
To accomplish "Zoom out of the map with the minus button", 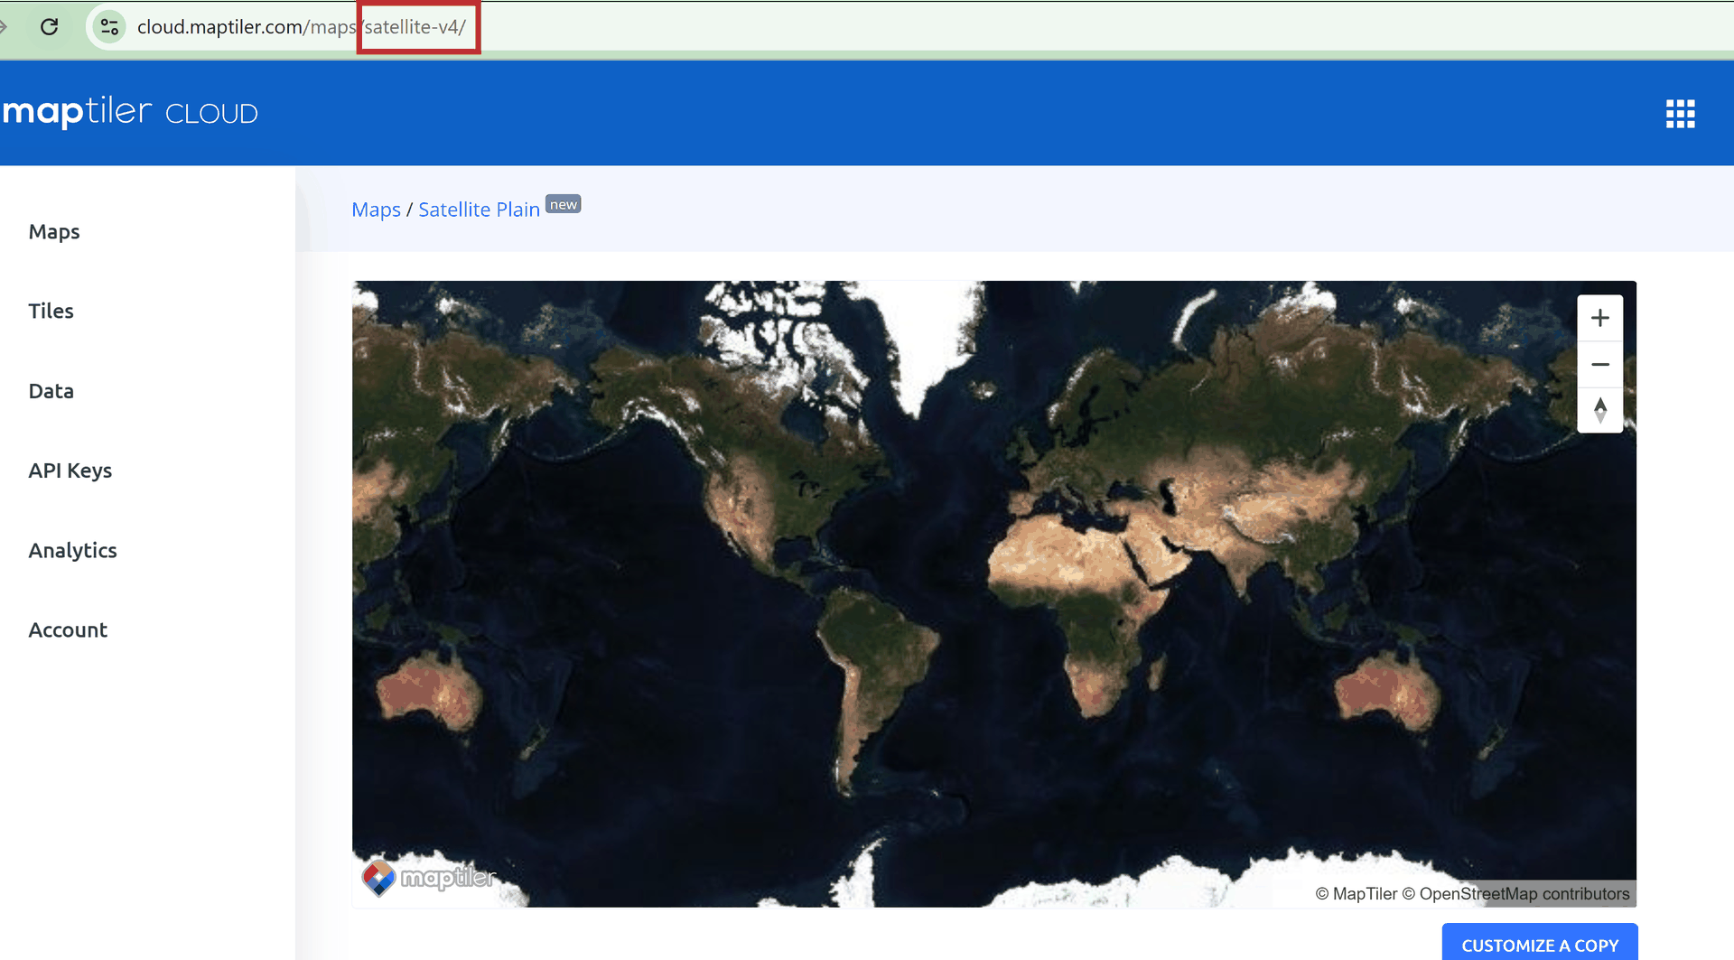I will [1599, 364].
